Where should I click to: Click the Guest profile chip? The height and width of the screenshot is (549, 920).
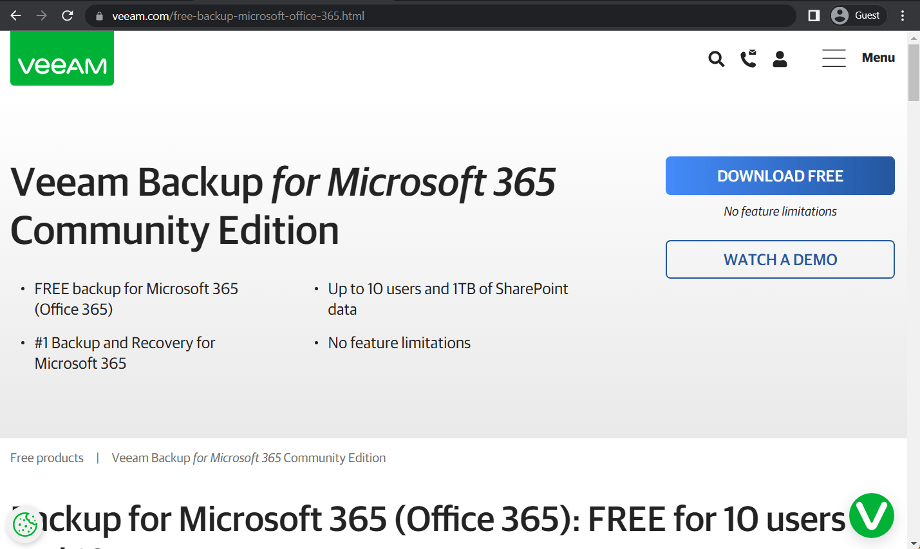point(856,15)
